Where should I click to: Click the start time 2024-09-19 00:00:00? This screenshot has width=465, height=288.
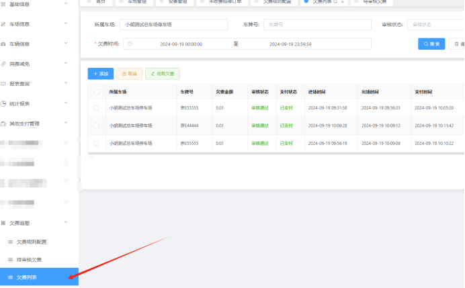click(181, 44)
